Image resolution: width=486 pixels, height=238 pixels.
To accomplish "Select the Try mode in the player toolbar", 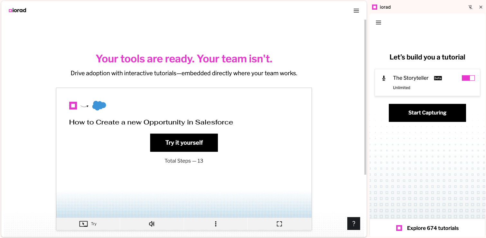I will tap(88, 224).
